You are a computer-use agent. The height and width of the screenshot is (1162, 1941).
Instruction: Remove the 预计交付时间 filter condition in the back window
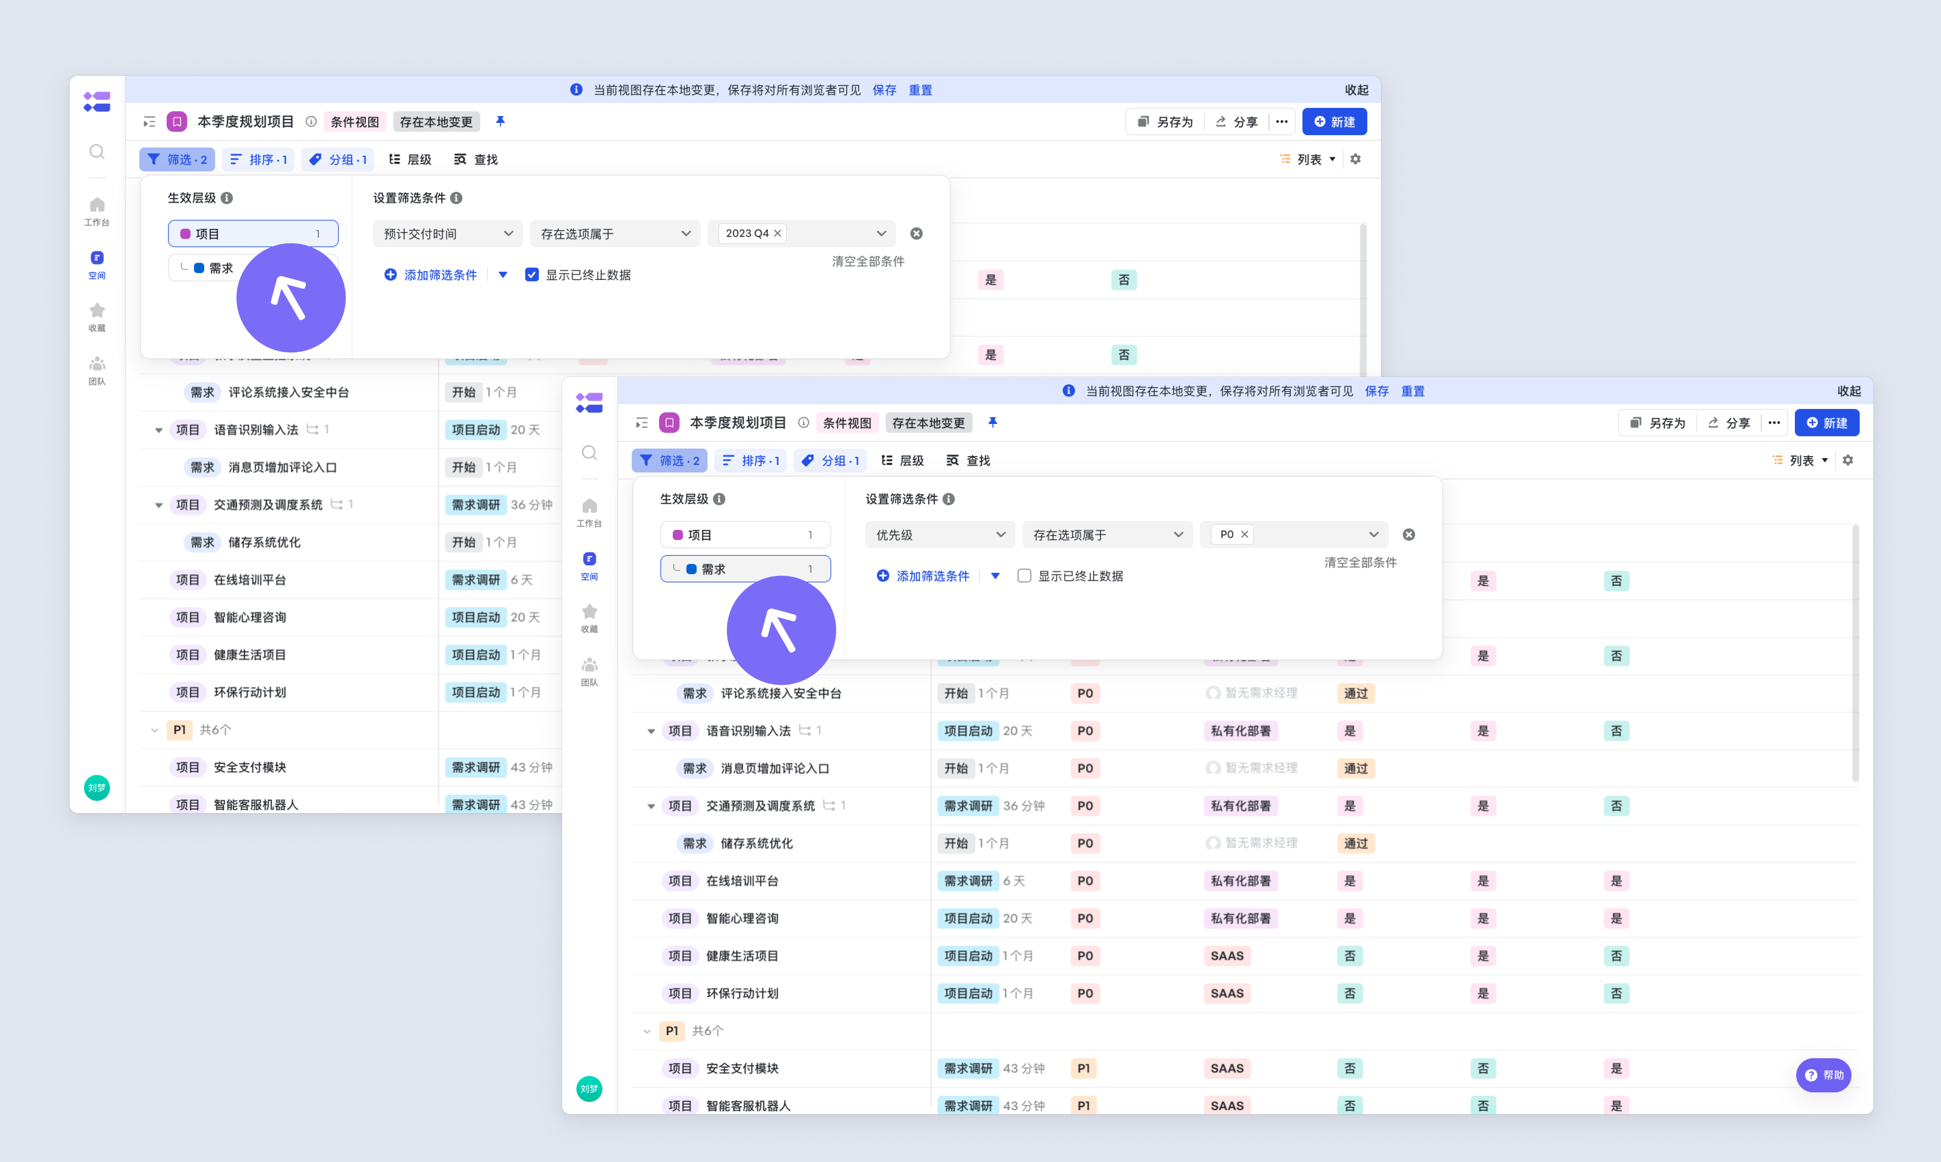coord(917,233)
